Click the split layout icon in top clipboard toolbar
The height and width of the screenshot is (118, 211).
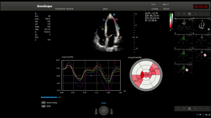(184, 14)
